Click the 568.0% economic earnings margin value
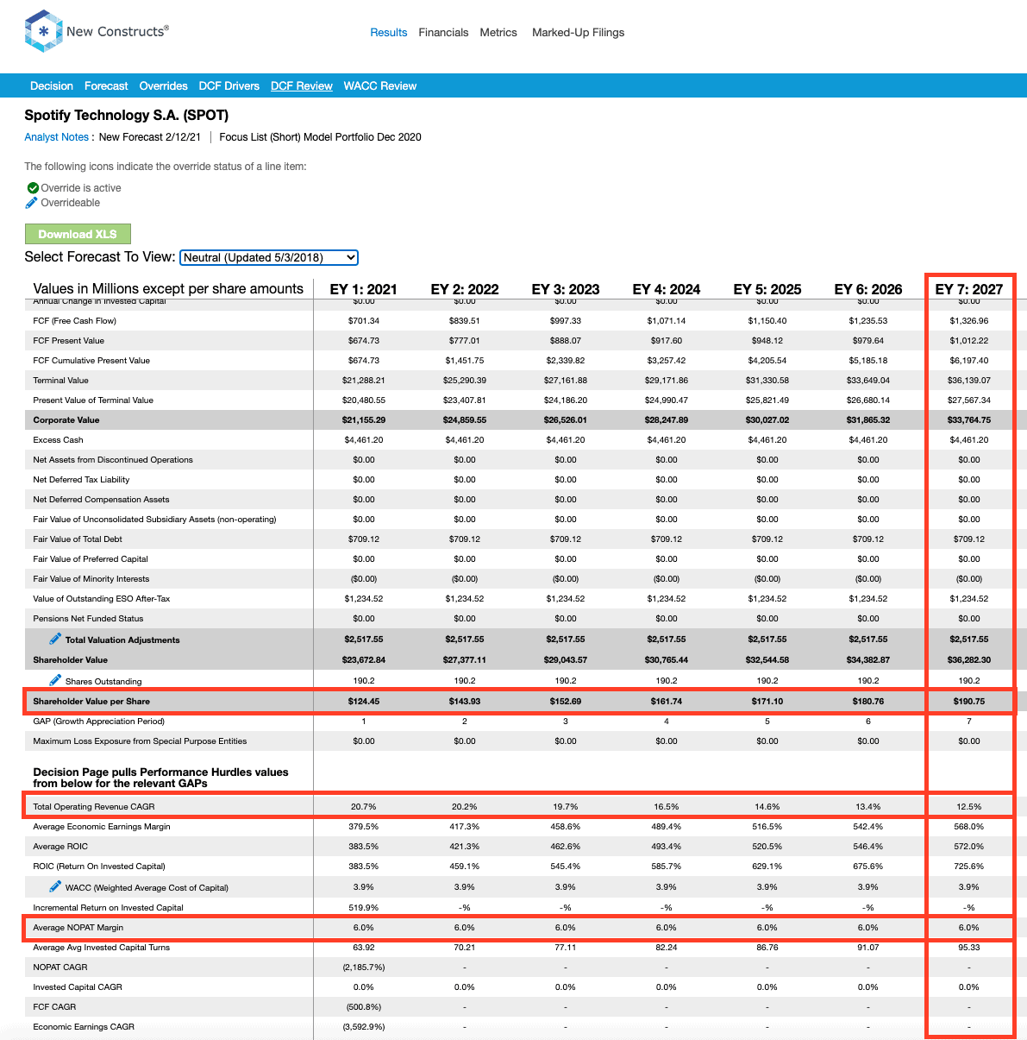The image size is (1027, 1040). click(969, 827)
